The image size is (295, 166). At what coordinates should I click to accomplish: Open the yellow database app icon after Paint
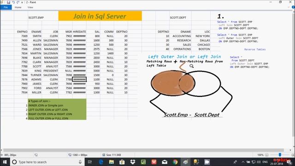click(x=196, y=162)
